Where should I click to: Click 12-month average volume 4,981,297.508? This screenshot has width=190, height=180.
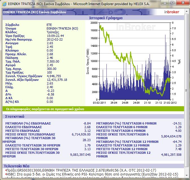click(x=171, y=155)
